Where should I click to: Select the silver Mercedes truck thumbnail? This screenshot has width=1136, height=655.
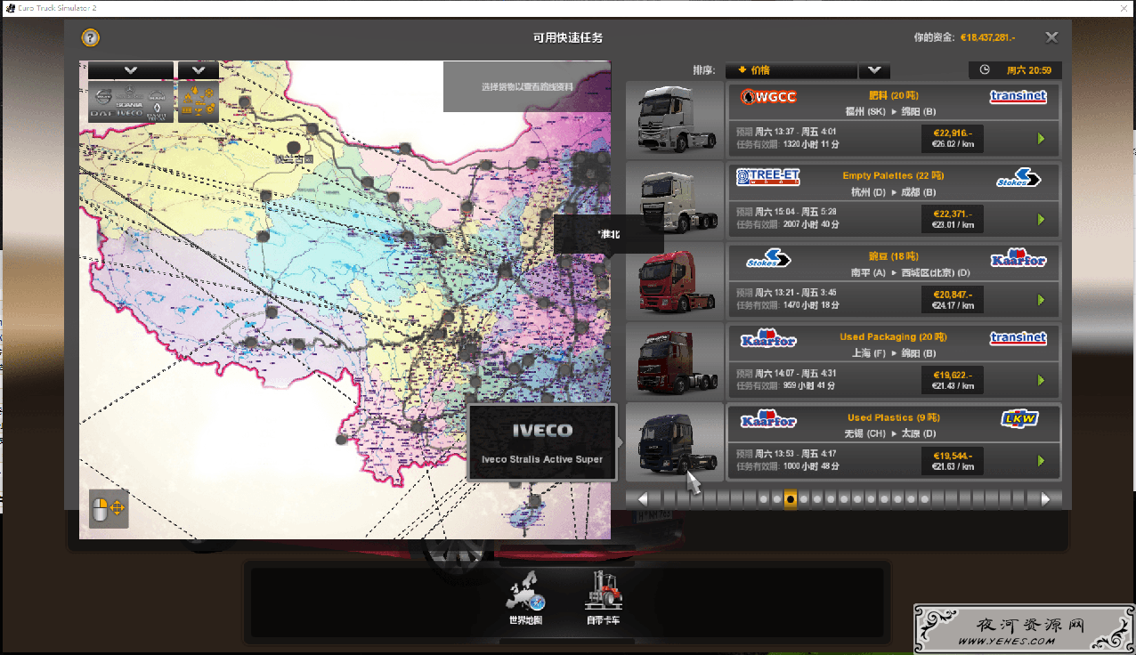[675, 119]
